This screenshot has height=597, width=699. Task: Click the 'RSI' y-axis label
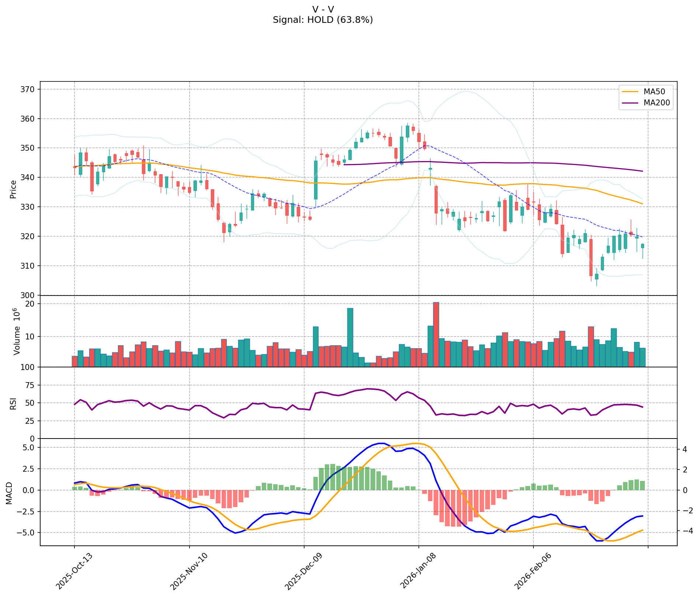13,403
